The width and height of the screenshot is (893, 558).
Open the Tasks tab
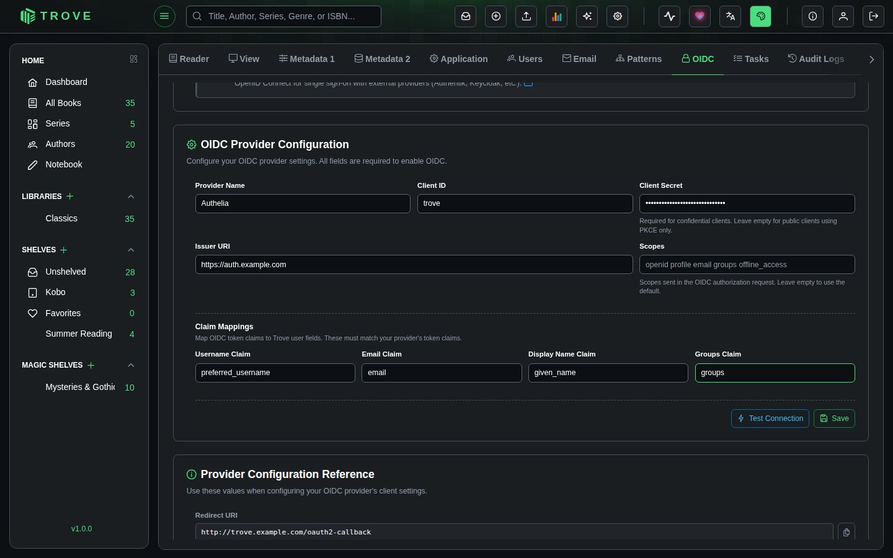click(751, 59)
